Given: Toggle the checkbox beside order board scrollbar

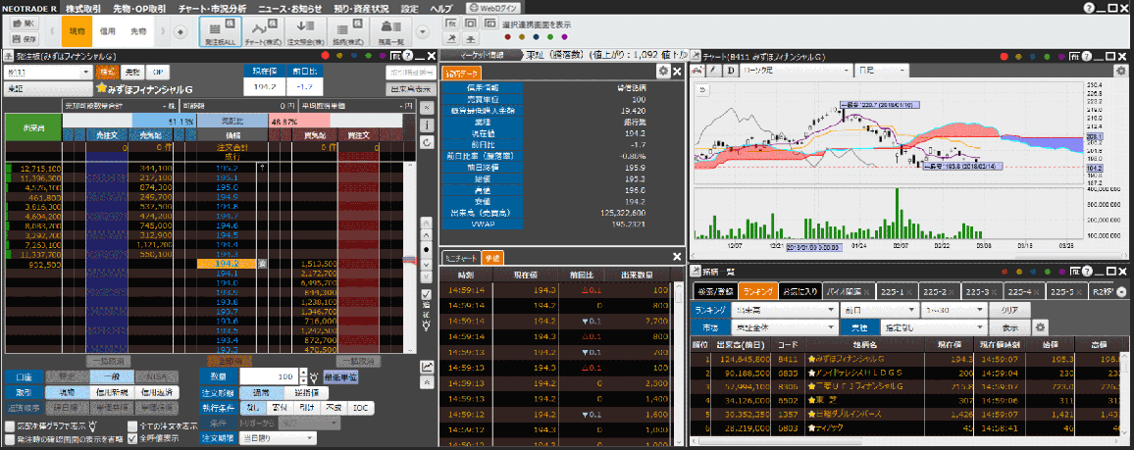Looking at the screenshot, I should [427, 294].
